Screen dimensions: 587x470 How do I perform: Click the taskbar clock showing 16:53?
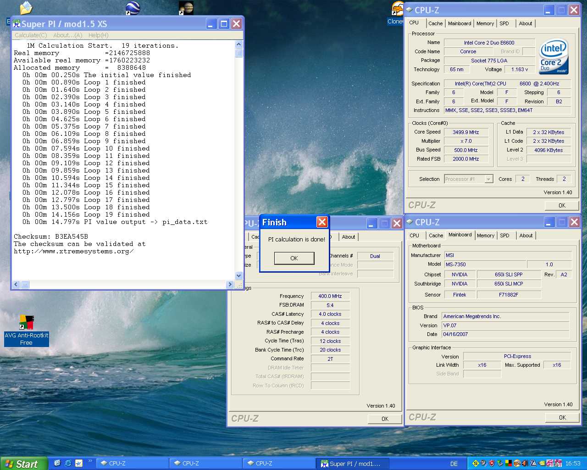tap(573, 464)
